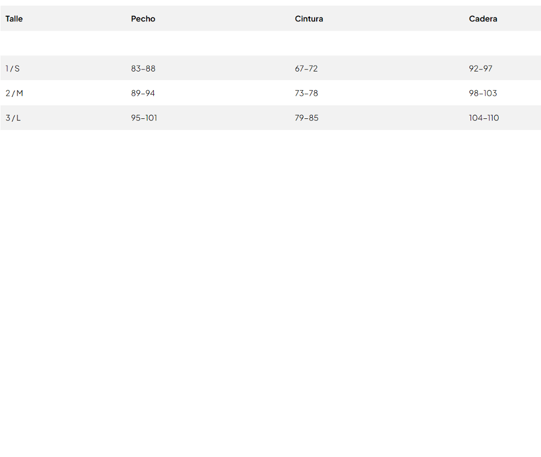Click the blank white area below the table
Viewport: 541px width, 457px height.
(270, 282)
